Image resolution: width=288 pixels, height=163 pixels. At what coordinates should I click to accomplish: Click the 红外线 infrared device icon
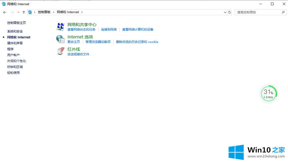tap(60, 52)
